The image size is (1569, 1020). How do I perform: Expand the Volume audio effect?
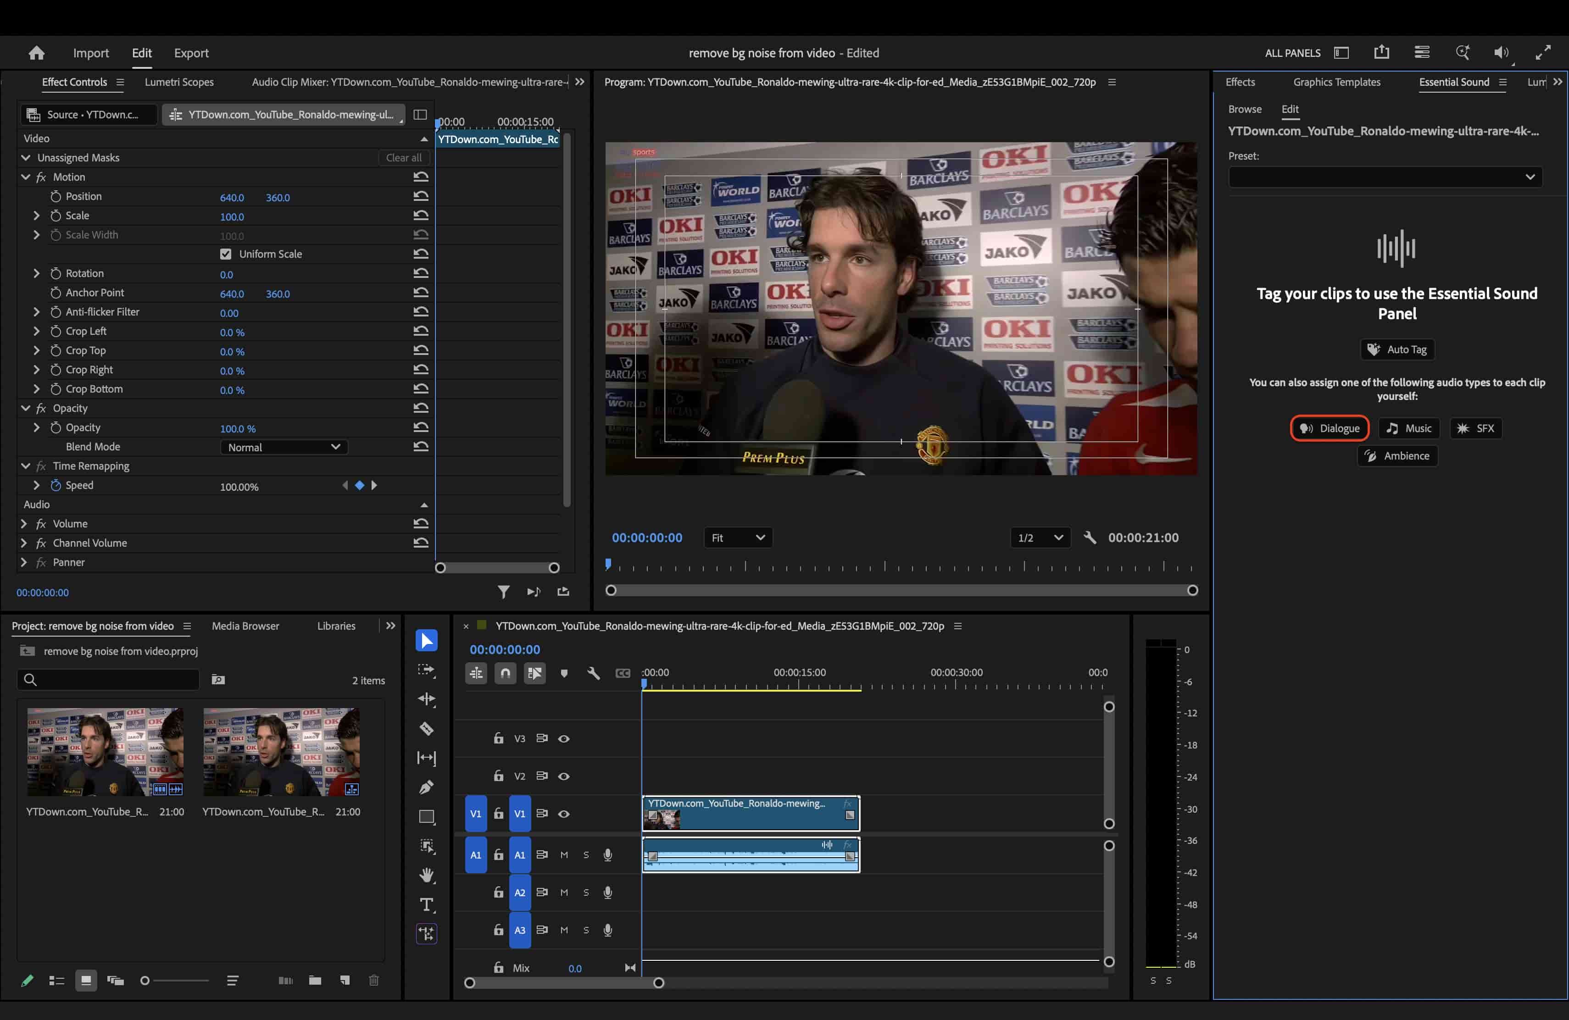24,524
